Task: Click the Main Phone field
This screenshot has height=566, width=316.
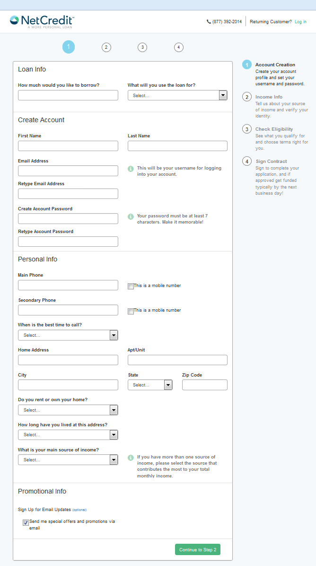Action: (x=68, y=285)
